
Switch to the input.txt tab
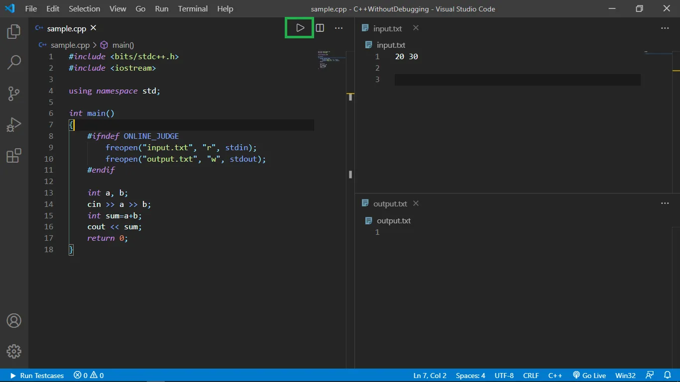click(x=387, y=28)
